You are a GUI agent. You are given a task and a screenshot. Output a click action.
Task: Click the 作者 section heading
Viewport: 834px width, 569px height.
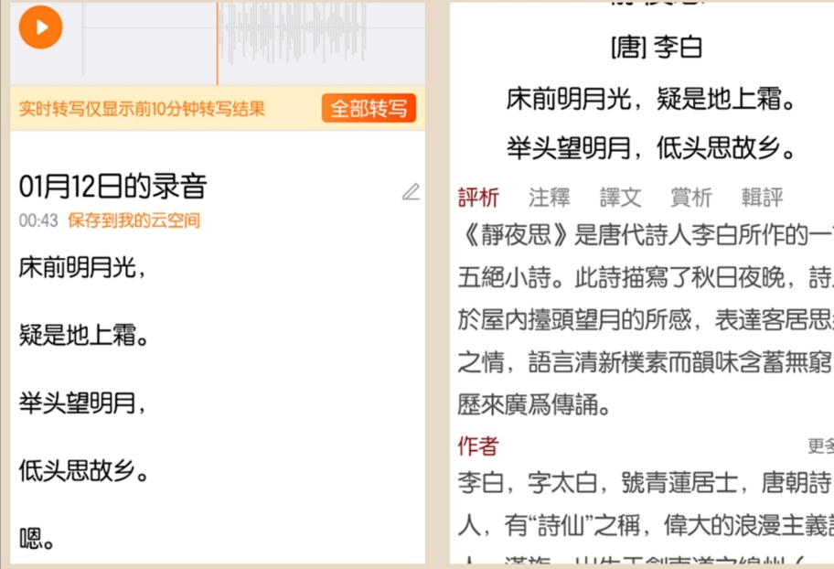click(x=478, y=446)
